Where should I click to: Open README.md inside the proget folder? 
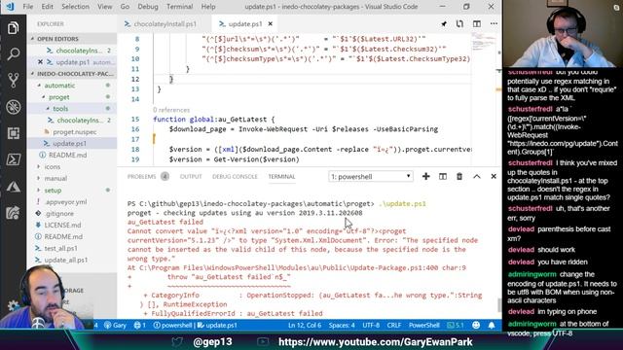[67, 155]
